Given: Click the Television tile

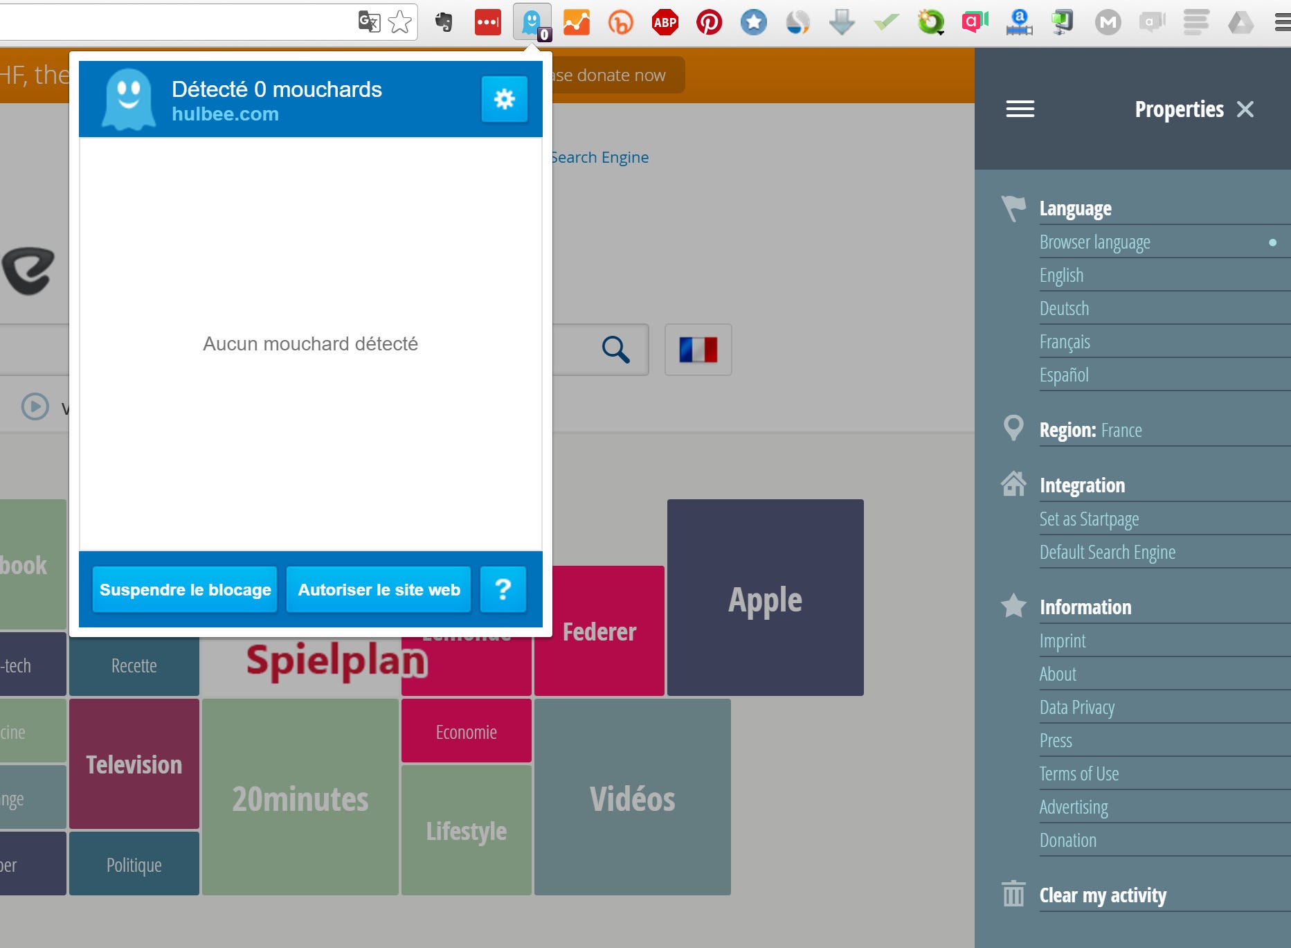Looking at the screenshot, I should [134, 764].
